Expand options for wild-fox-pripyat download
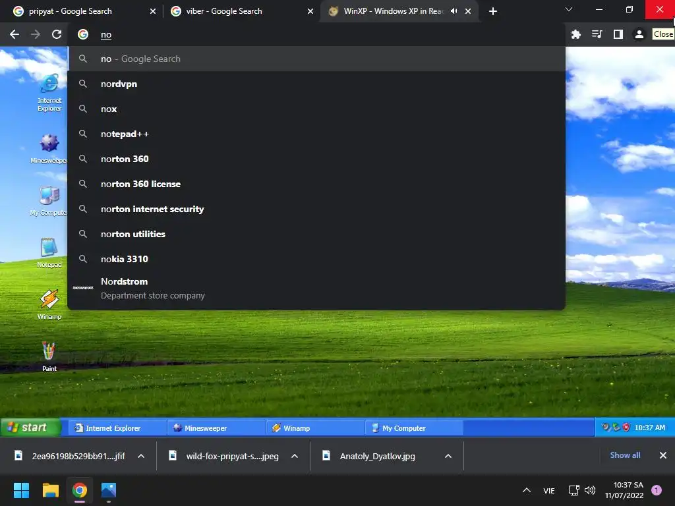This screenshot has height=506, width=675. tap(295, 456)
